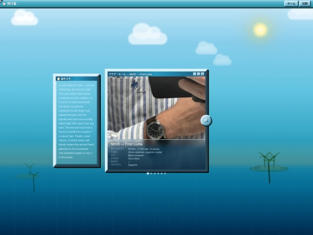This screenshot has width=313, height=235.
Task: Click the 時計集 title text in top bar
Action: (12, 3)
